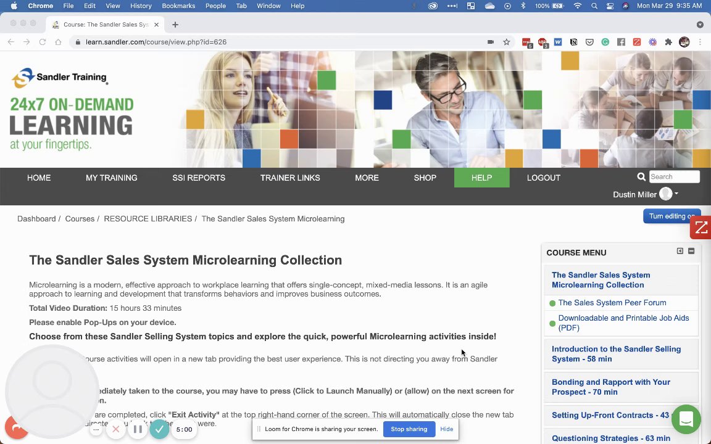Image resolution: width=711 pixels, height=444 pixels.
Task: Select SSI REPORTS in the nav bar
Action: pos(199,178)
